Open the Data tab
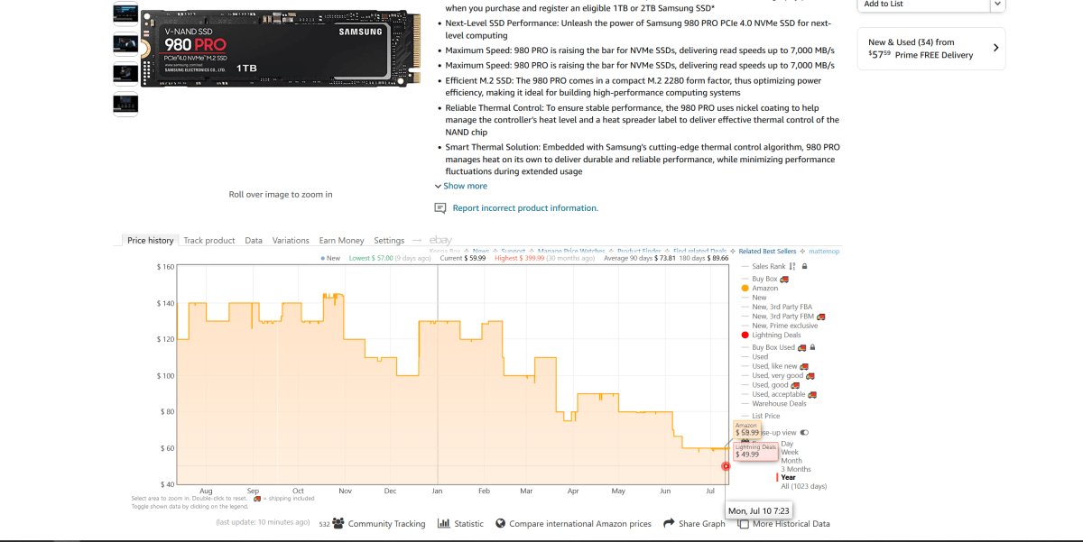Screen dimensions: 1083x542 click(x=254, y=241)
